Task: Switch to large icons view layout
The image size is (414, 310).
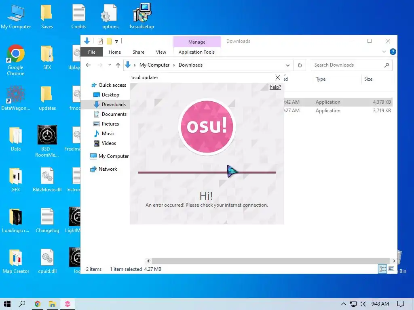Action: coord(391,269)
